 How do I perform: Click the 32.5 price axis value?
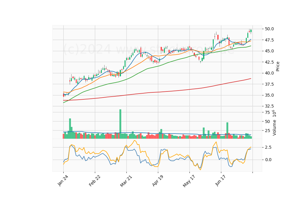(269, 106)
